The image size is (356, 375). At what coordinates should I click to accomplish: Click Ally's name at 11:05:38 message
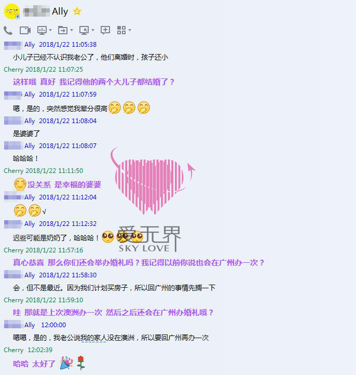(x=30, y=45)
